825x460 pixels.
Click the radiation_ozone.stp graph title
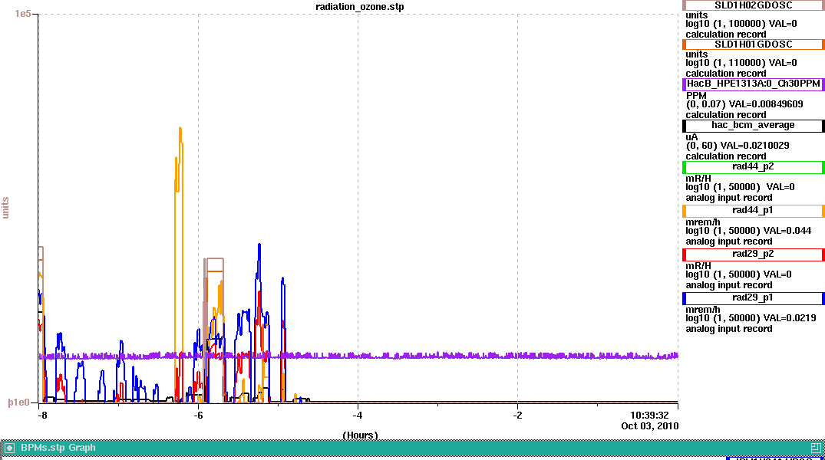[x=360, y=7]
